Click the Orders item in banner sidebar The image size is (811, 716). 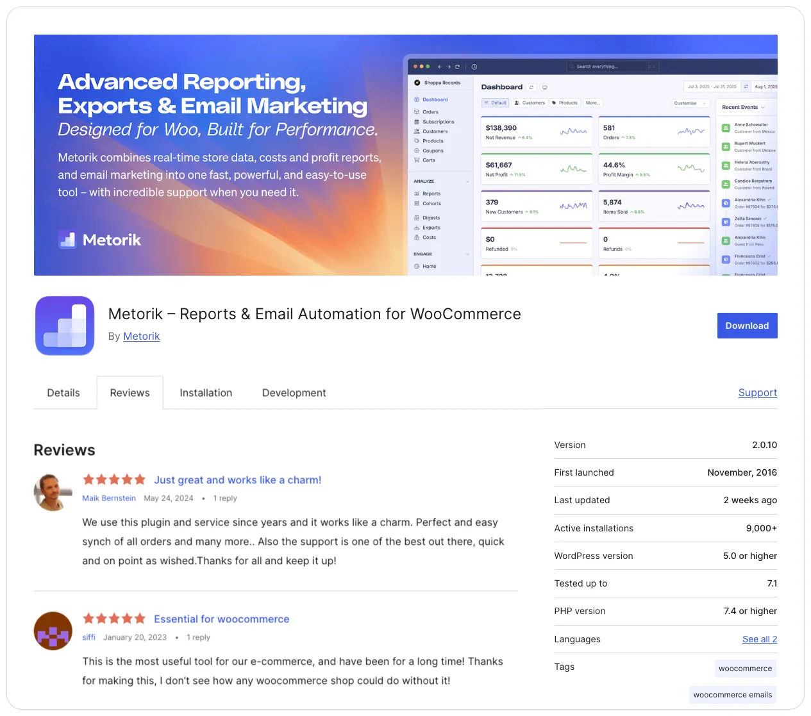point(426,112)
